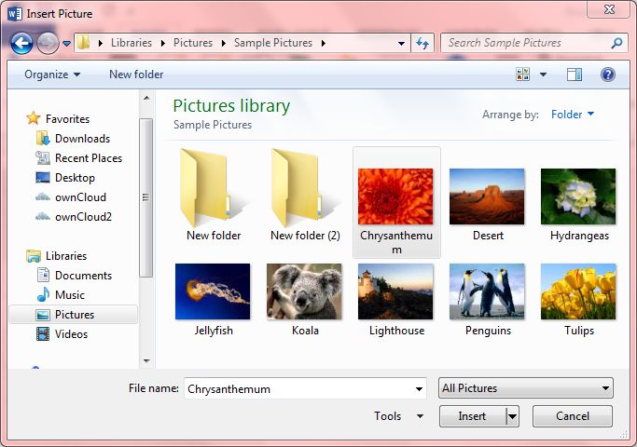Select Documents library

click(83, 276)
